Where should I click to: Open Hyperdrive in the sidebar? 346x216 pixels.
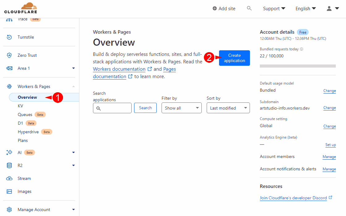28,132
